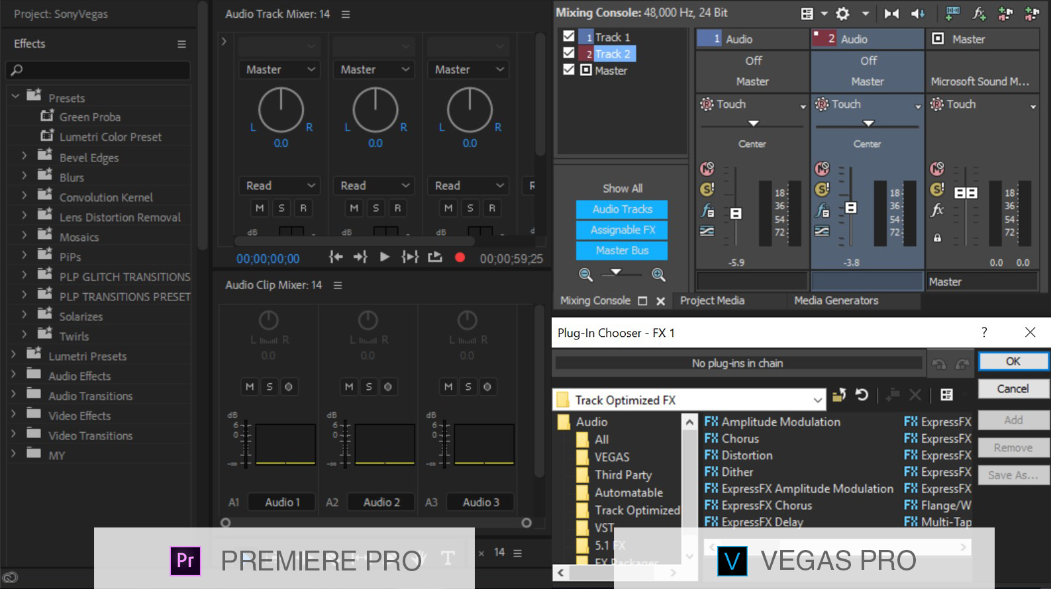Uncheck the Track 1 visibility checkbox
Viewport: 1051px width, 589px height.
[x=568, y=36]
